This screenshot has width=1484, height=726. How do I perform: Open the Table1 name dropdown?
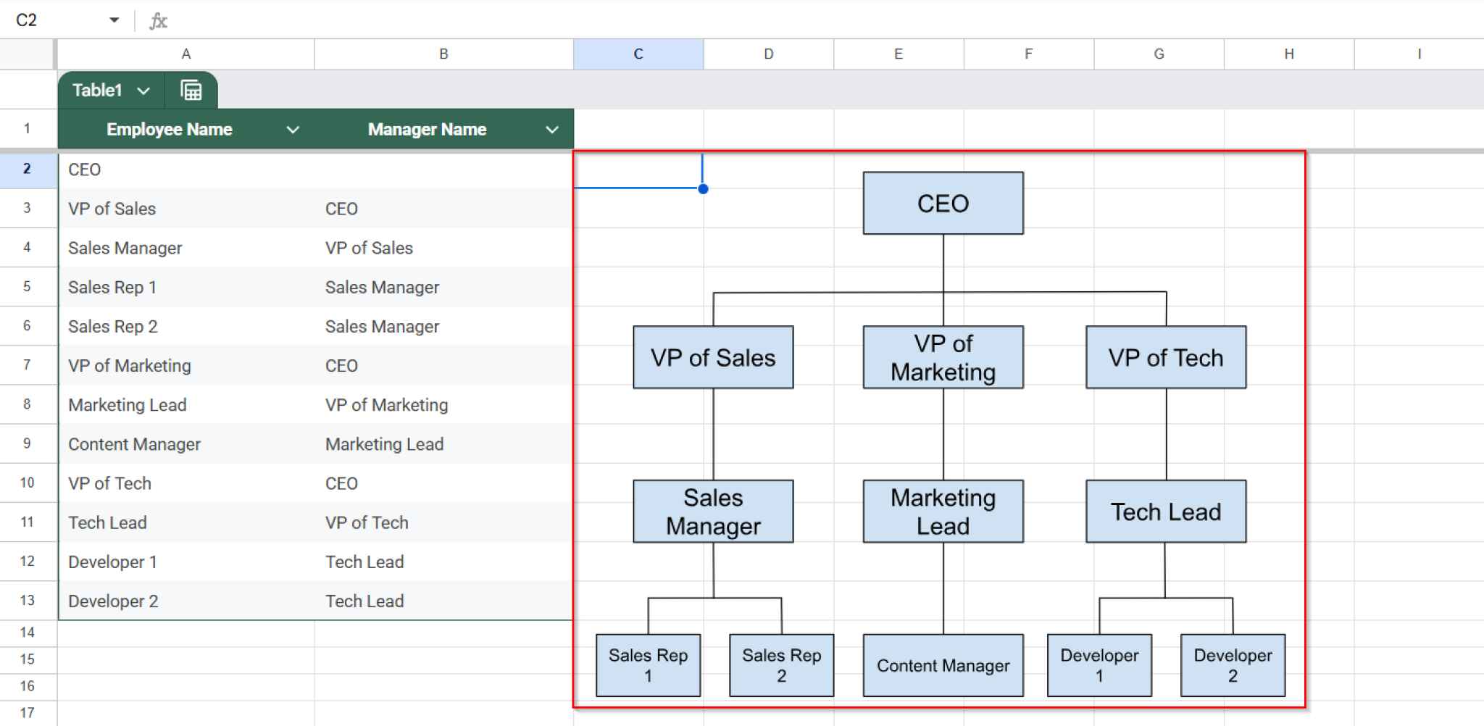click(x=144, y=90)
